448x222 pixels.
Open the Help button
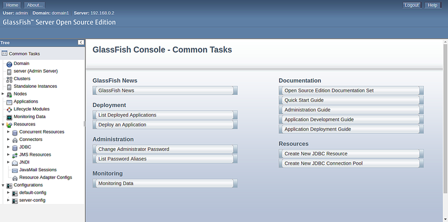[x=432, y=5]
